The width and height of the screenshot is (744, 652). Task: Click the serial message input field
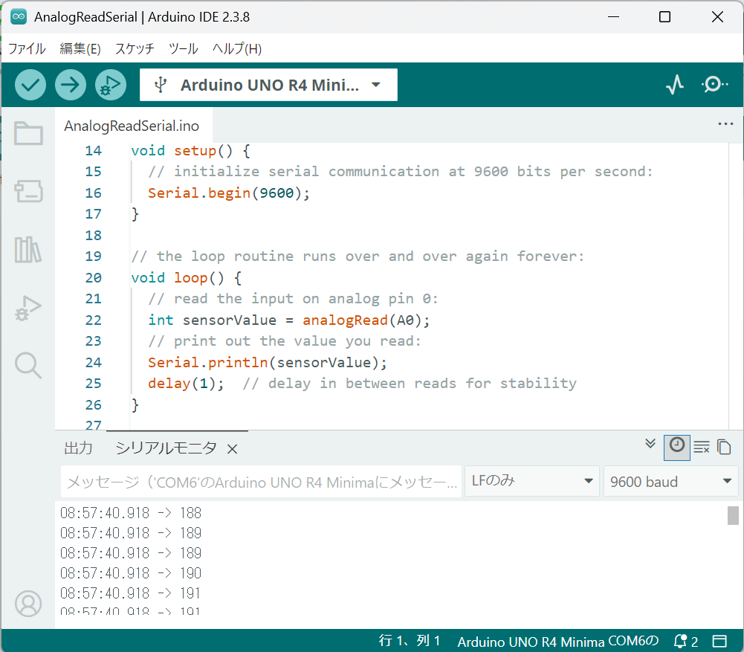coord(261,482)
